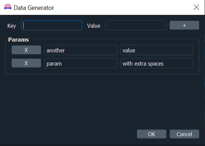Edit the "param" key field

(x=81, y=63)
